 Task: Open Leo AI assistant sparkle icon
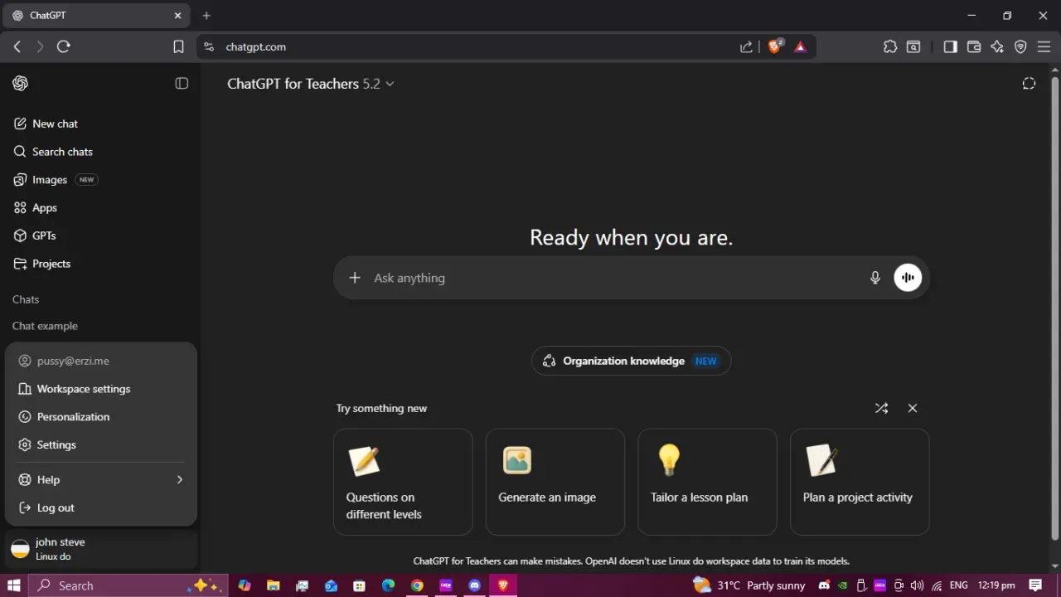point(997,47)
